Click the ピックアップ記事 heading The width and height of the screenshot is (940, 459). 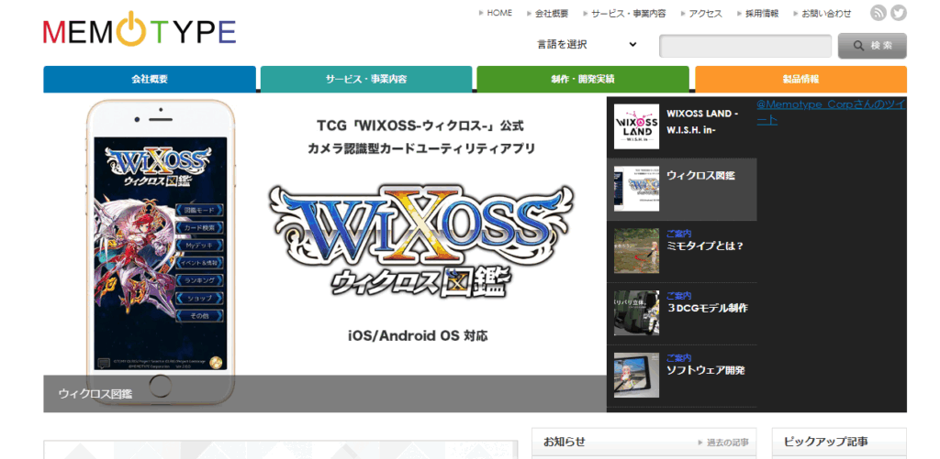825,442
